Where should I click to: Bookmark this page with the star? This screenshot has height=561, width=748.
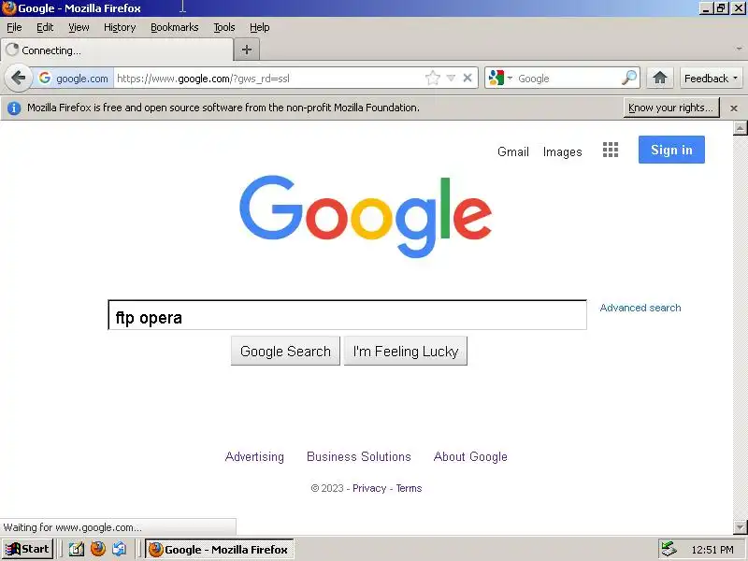[433, 78]
